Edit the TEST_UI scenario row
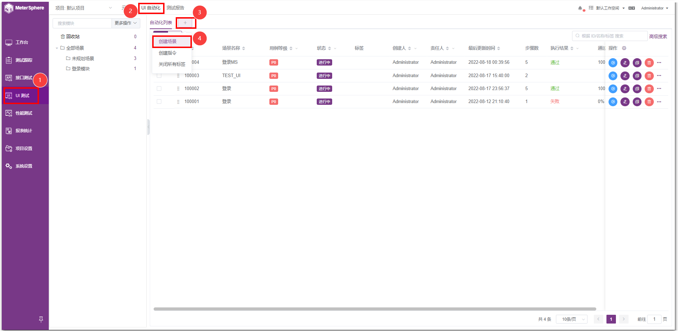 coord(625,76)
